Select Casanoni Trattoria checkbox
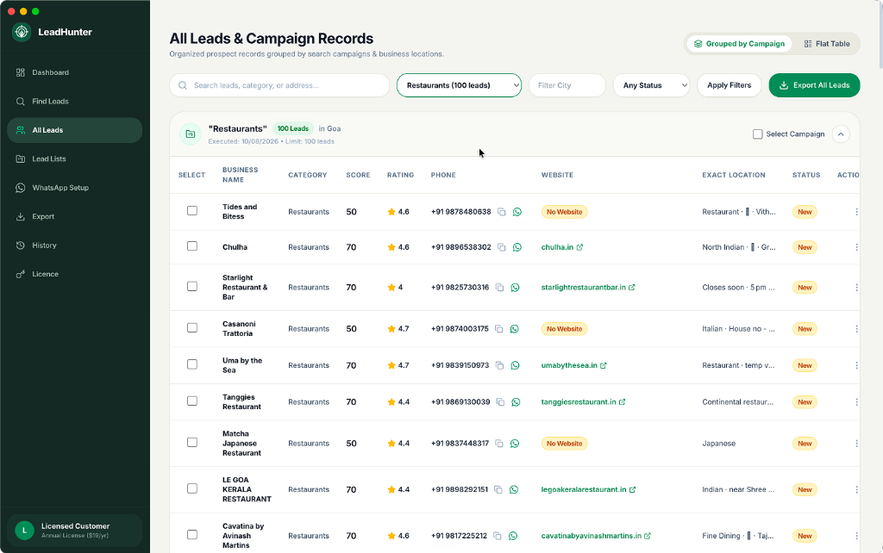883x553 pixels. click(192, 328)
